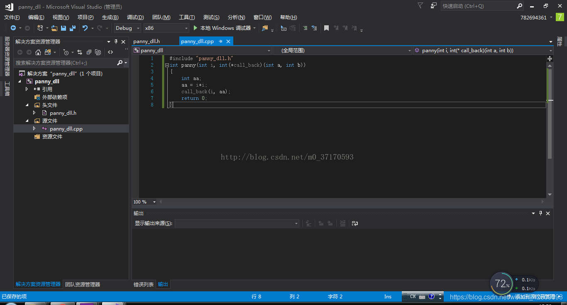
Task: Click 添加到源代码管理 in status bar
Action: pyautogui.click(x=535, y=296)
